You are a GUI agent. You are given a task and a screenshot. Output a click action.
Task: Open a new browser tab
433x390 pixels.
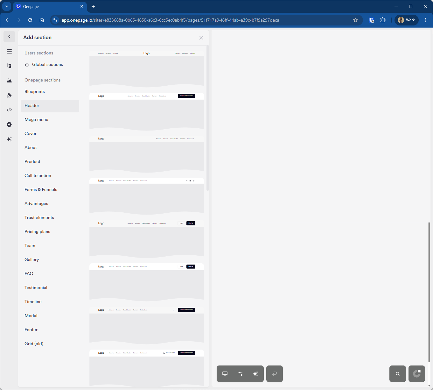(x=93, y=6)
